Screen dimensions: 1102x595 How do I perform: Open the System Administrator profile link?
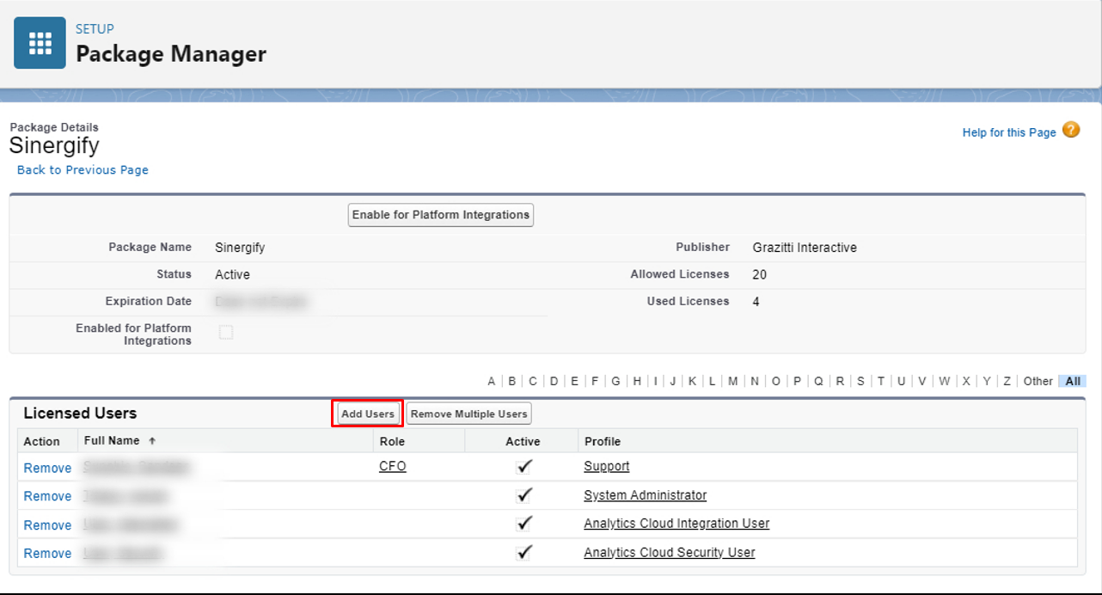[646, 495]
